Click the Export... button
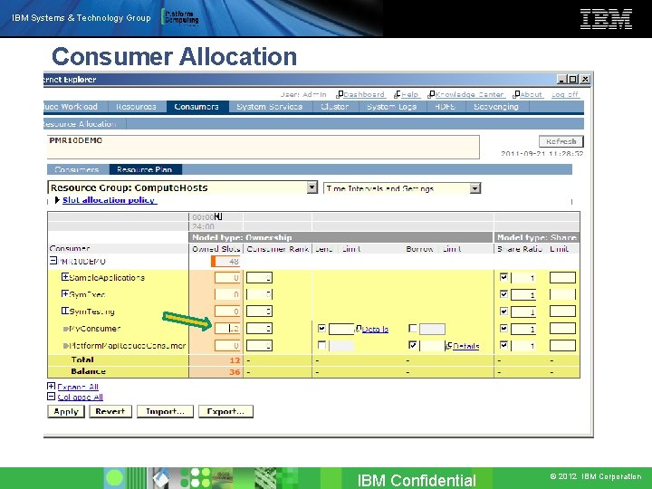This screenshot has height=489, width=652. tap(225, 412)
